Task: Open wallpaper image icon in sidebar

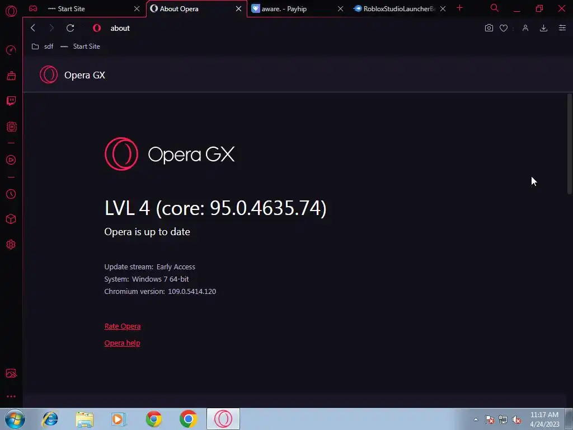Action: [x=11, y=373]
